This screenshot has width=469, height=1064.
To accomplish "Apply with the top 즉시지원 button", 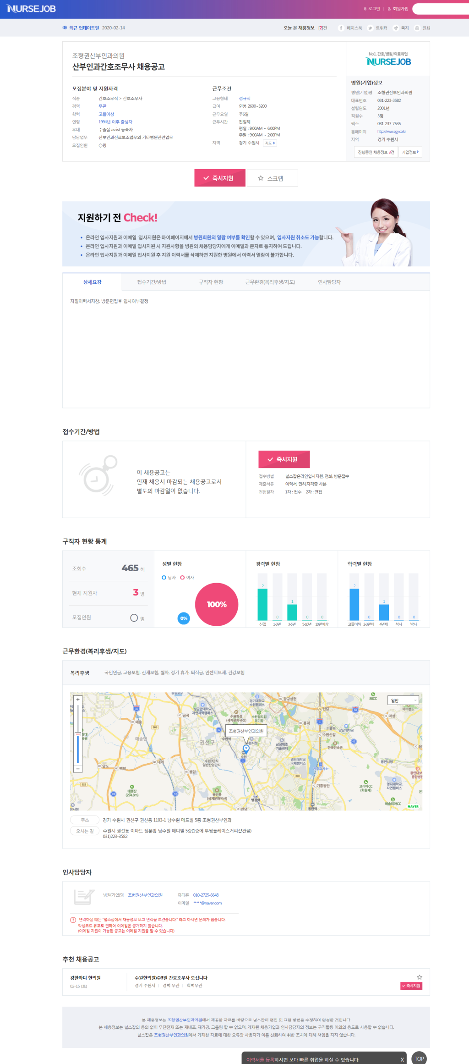I will click(220, 178).
